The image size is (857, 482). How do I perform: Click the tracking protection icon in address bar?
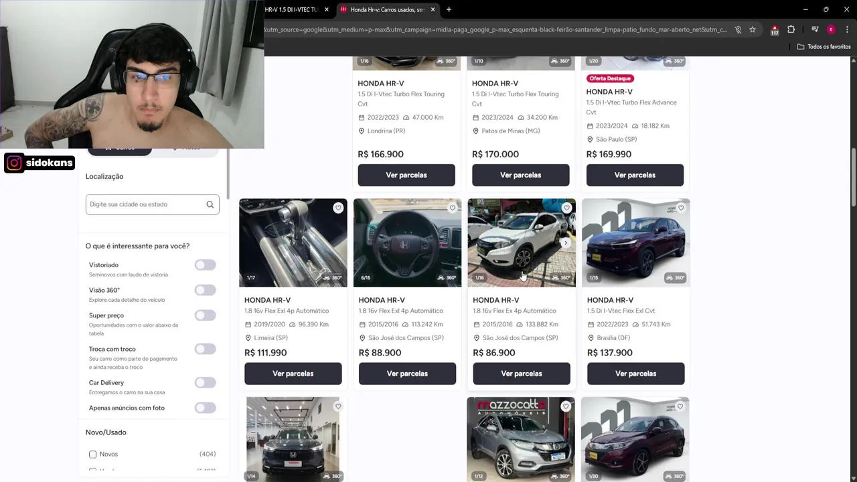738,29
